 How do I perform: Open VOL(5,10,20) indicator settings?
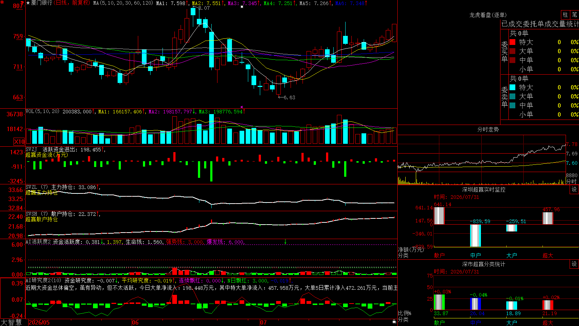point(42,111)
